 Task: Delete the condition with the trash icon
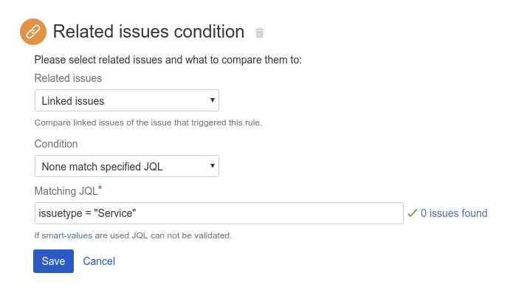(x=259, y=32)
